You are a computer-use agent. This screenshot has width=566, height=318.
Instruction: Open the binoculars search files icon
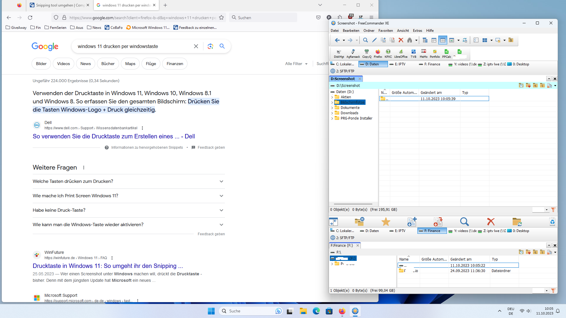pyautogui.click(x=409, y=40)
